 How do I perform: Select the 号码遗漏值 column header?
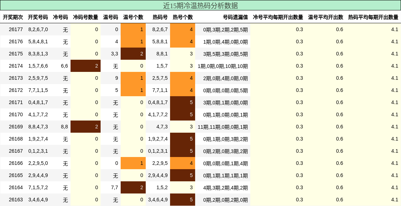tap(235, 17)
